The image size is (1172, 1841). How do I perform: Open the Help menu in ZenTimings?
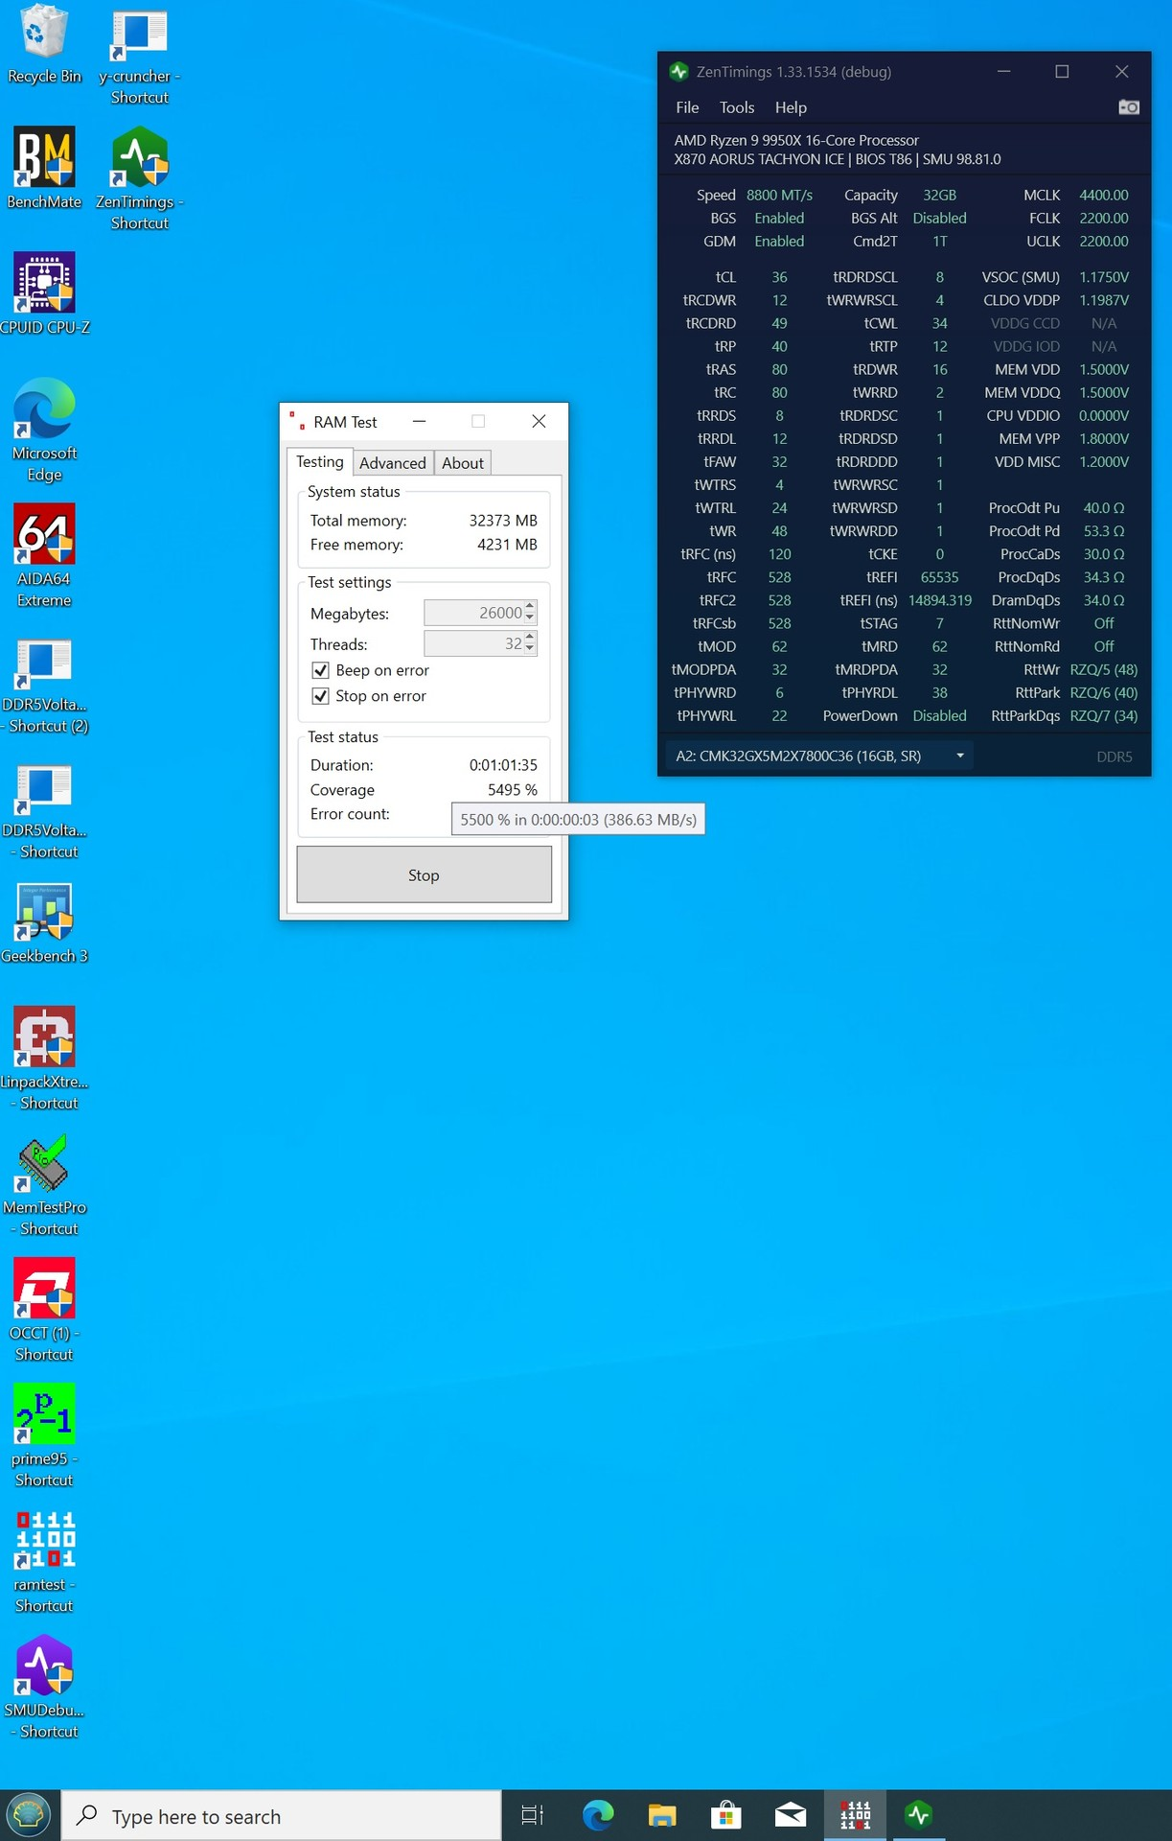791,107
